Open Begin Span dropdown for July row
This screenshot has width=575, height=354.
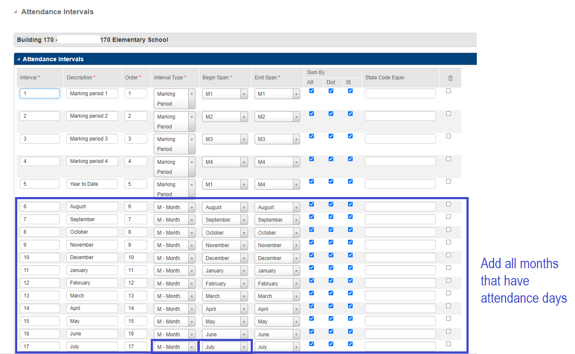point(225,347)
